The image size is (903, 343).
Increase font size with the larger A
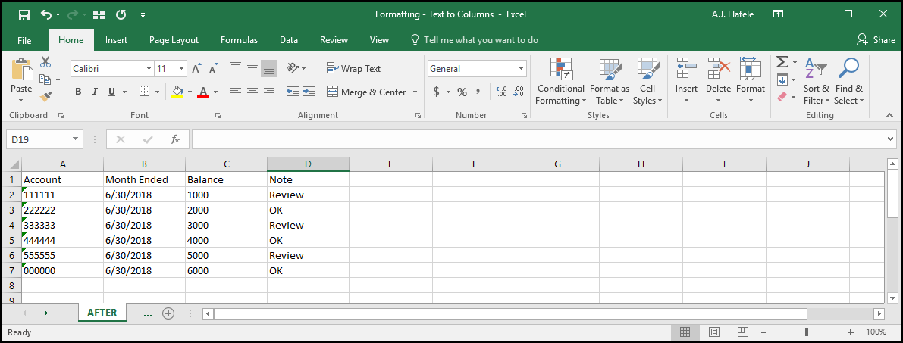[x=196, y=69]
